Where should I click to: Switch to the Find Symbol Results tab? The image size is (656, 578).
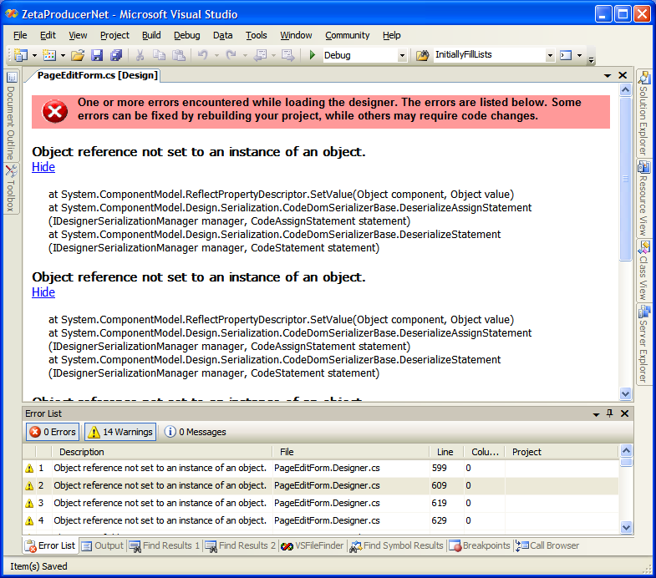pos(397,545)
